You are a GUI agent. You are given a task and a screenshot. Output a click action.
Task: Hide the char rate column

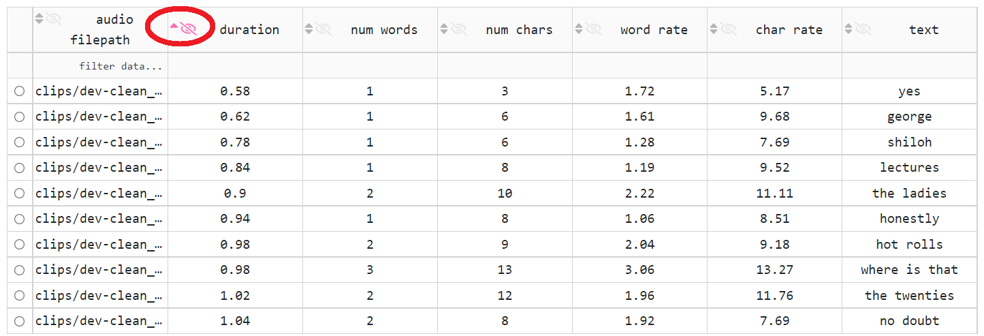coord(727,29)
